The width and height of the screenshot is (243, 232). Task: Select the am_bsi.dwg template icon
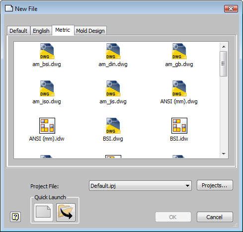47,51
